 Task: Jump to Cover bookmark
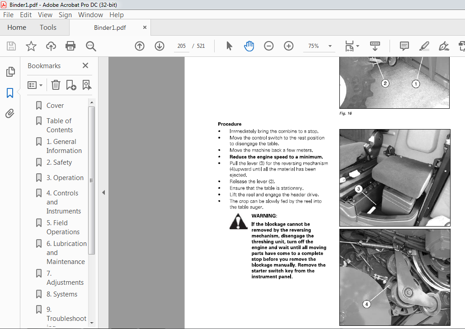tap(55, 106)
